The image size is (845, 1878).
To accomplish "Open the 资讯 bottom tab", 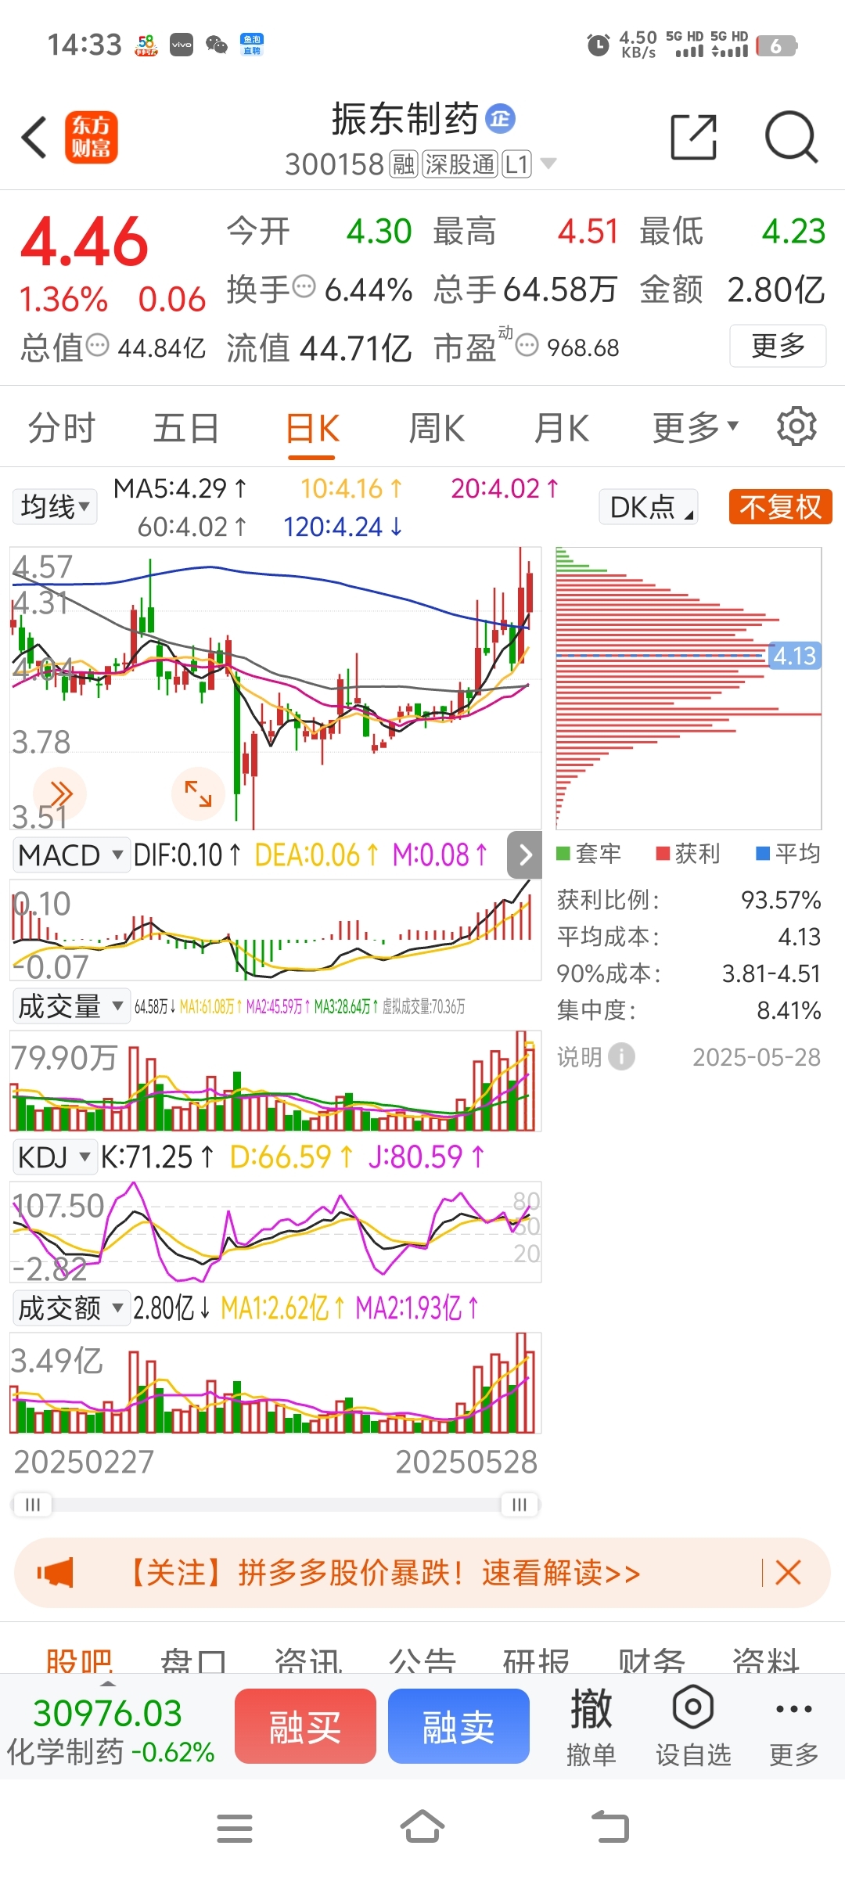I will point(308,1659).
